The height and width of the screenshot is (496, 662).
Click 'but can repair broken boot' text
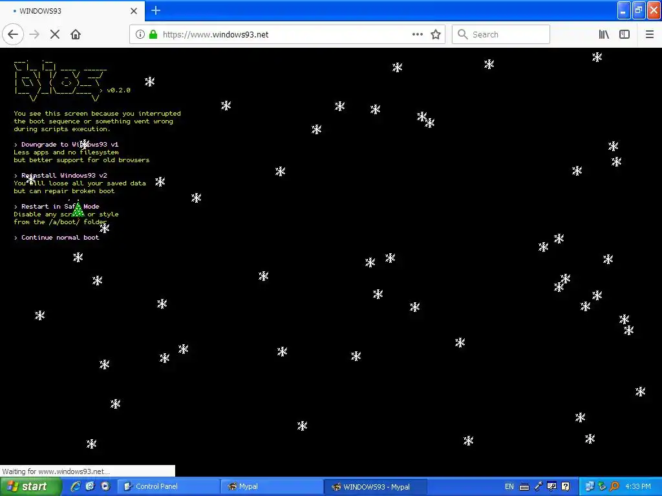pos(64,191)
